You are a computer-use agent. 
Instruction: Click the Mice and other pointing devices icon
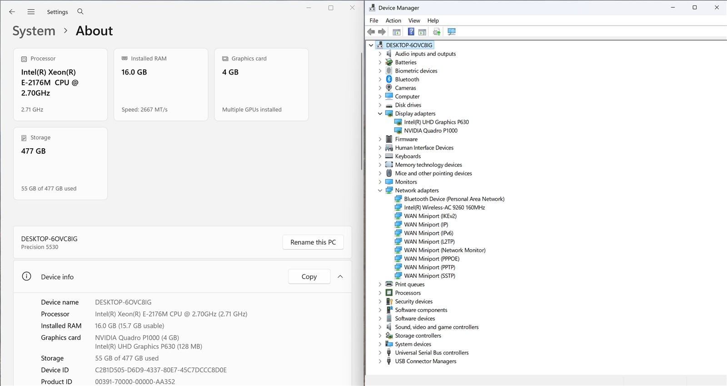coord(389,173)
